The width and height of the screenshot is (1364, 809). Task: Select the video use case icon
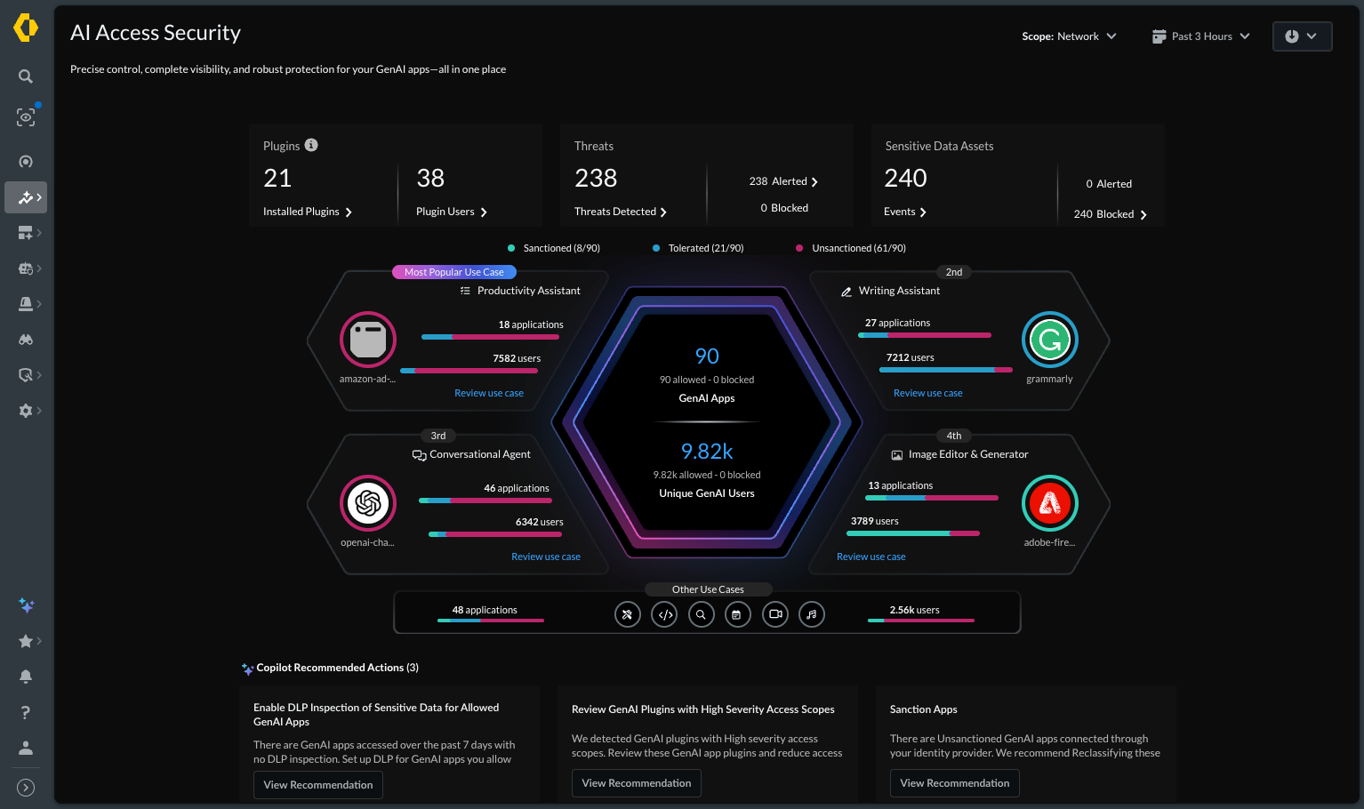775,614
